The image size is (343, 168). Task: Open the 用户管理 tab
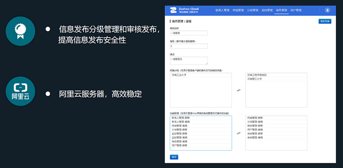(x=296, y=10)
